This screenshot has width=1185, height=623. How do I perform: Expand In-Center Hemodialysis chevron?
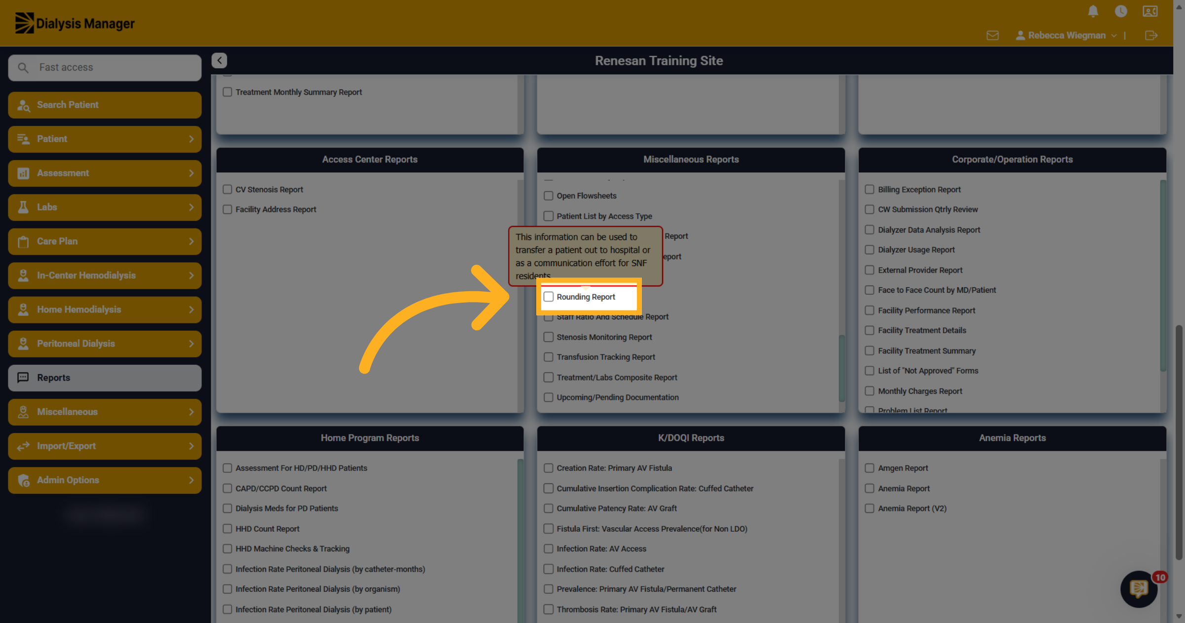pyautogui.click(x=192, y=275)
